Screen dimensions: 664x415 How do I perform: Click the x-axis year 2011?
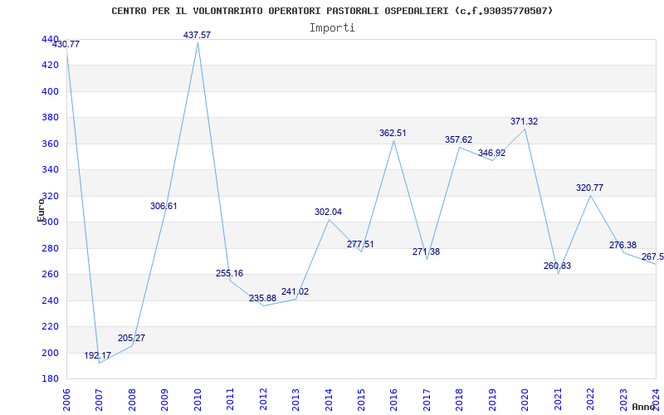pos(231,400)
